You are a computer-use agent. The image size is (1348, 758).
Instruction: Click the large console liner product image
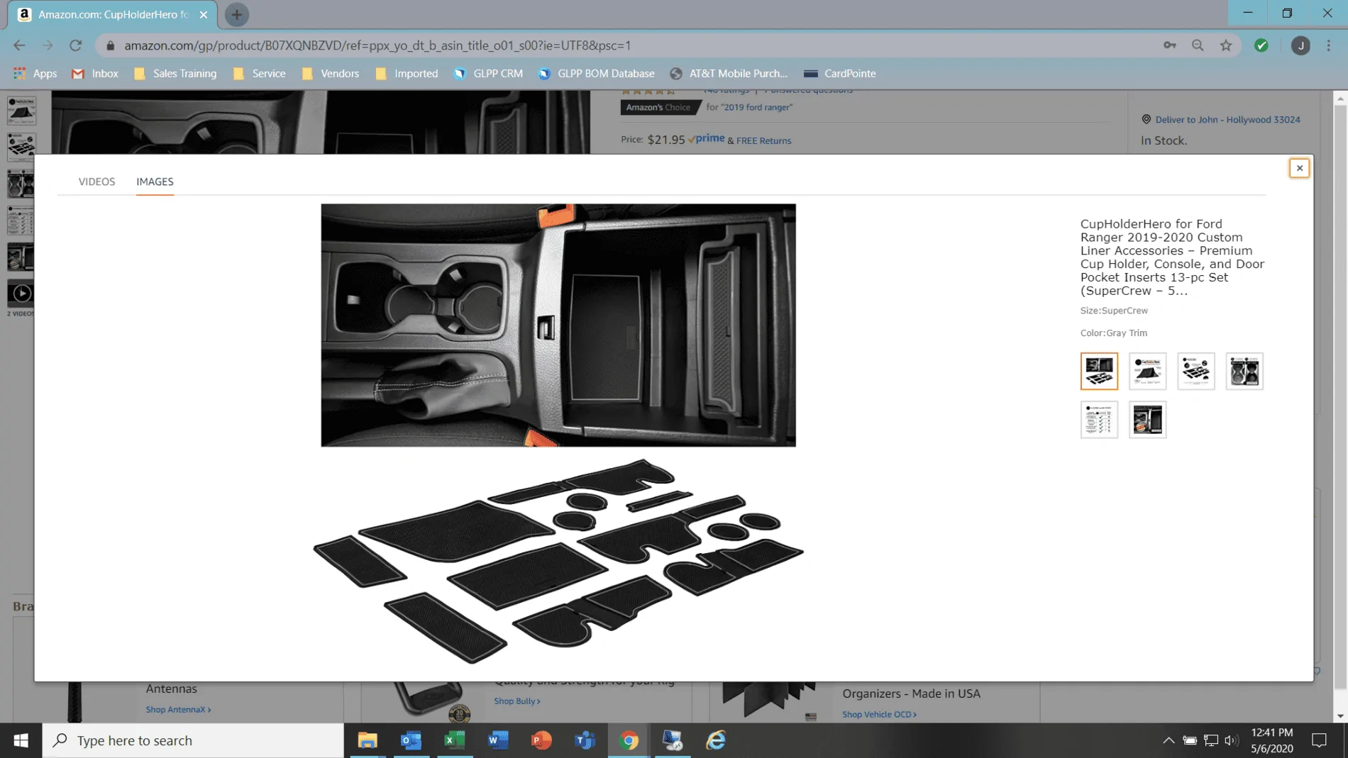point(558,435)
